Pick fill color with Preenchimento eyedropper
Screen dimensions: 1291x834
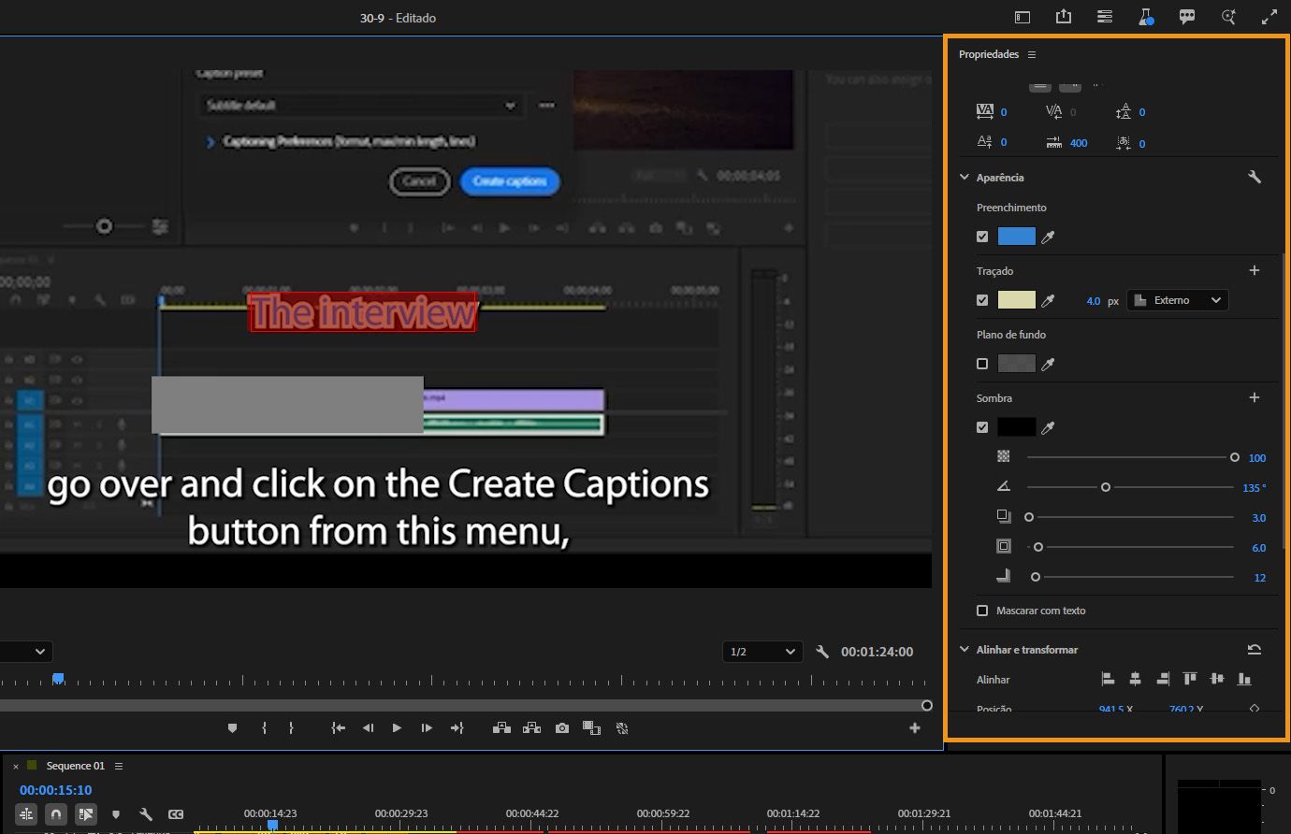(1048, 237)
